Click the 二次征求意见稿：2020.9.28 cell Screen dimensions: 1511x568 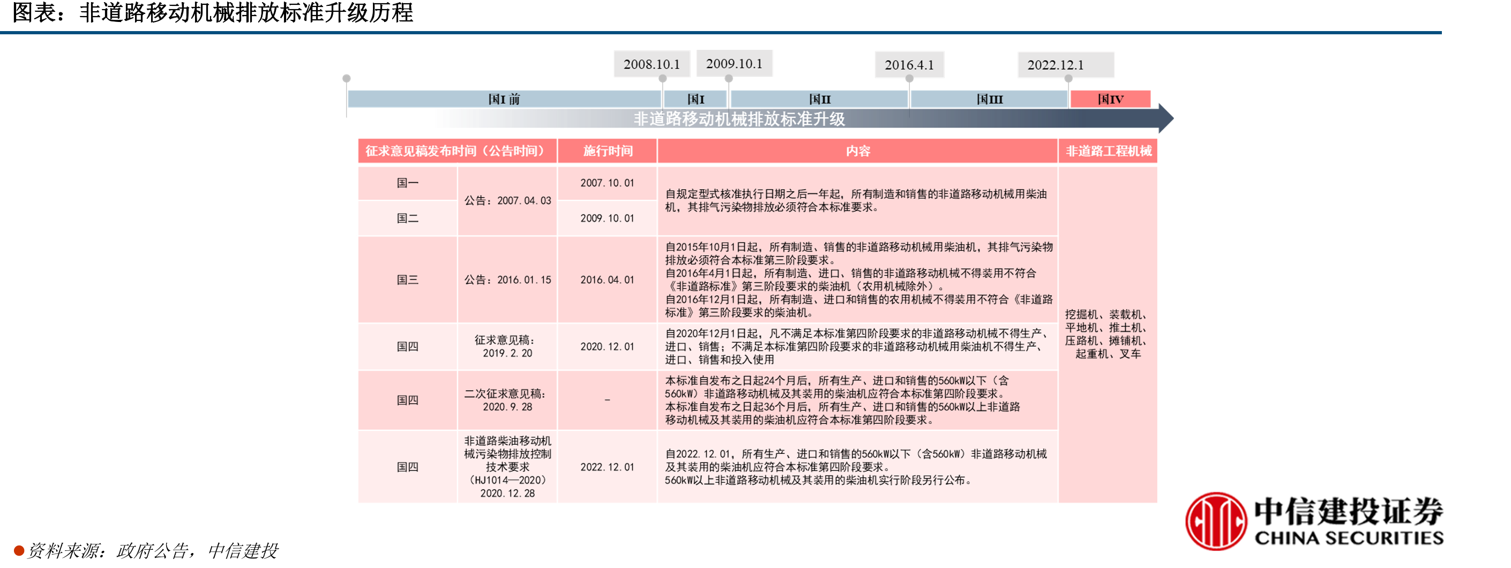pos(507,400)
